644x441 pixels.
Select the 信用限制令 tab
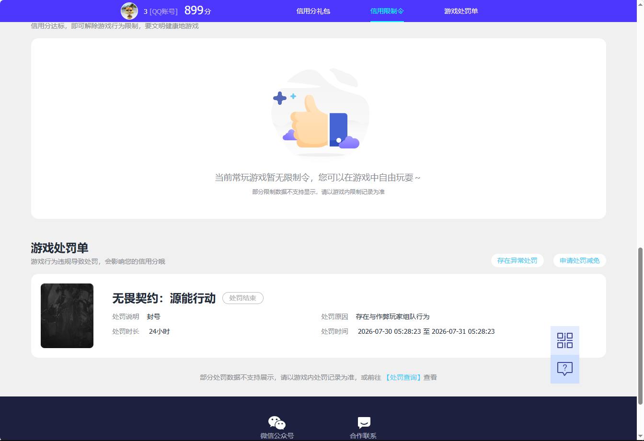[387, 11]
